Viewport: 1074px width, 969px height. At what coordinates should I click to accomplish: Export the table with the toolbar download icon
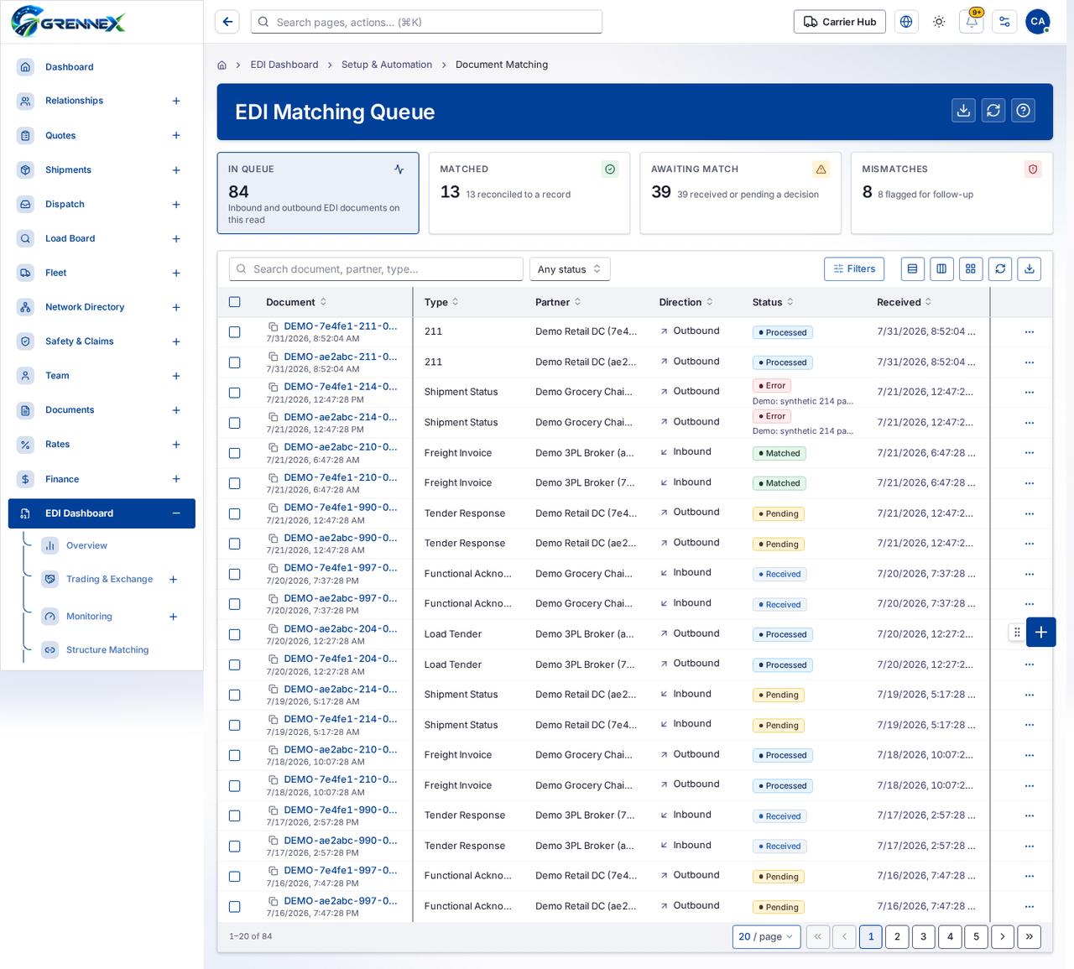point(1030,268)
